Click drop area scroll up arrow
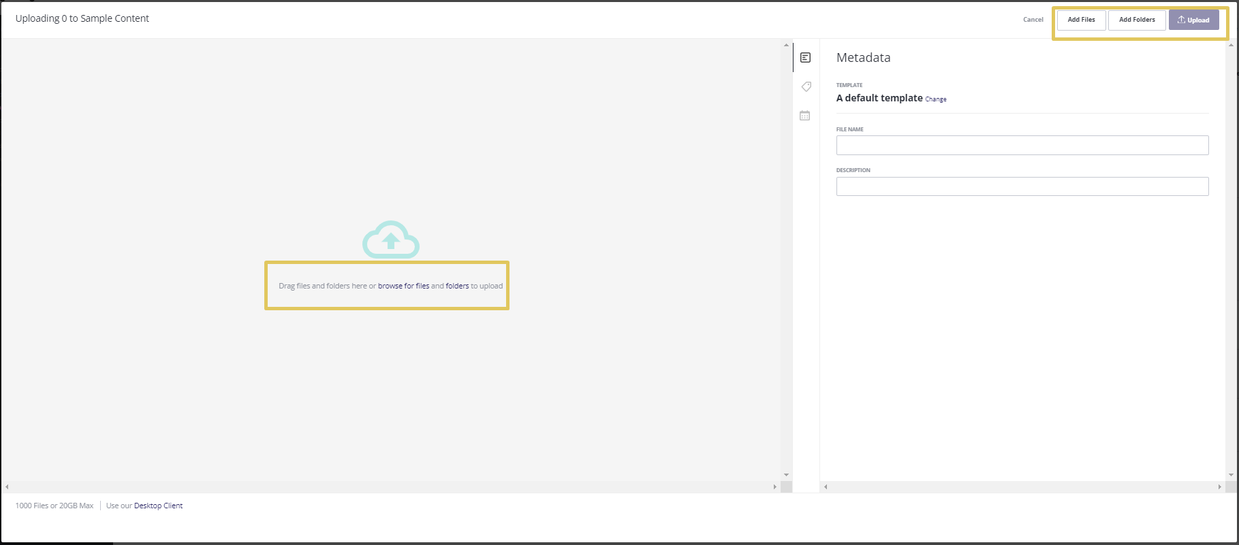This screenshot has height=545, width=1239. pyautogui.click(x=786, y=46)
